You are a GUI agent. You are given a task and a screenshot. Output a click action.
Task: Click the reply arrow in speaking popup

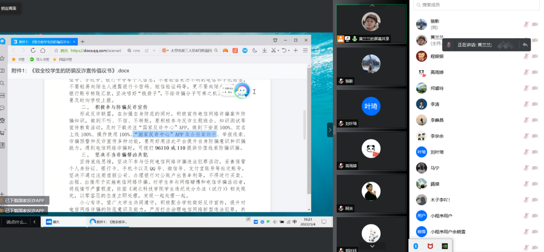[525, 45]
